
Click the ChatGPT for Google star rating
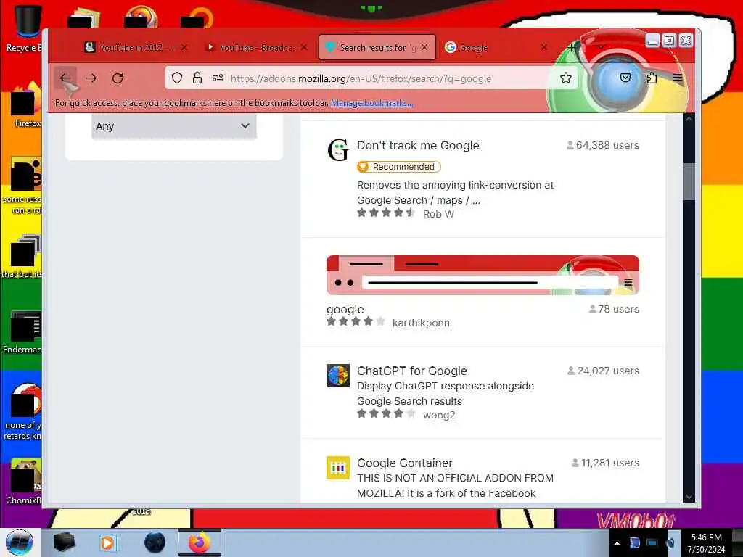[x=386, y=413]
